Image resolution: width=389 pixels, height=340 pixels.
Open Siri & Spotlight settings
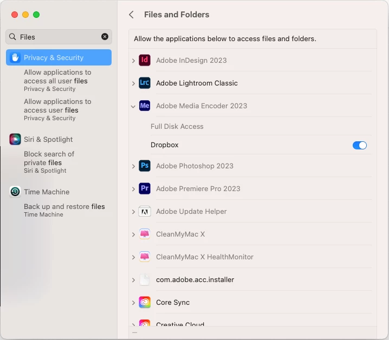coord(48,139)
